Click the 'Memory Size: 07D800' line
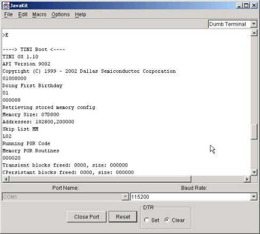Screen dimensions: 260x234 click(31, 114)
